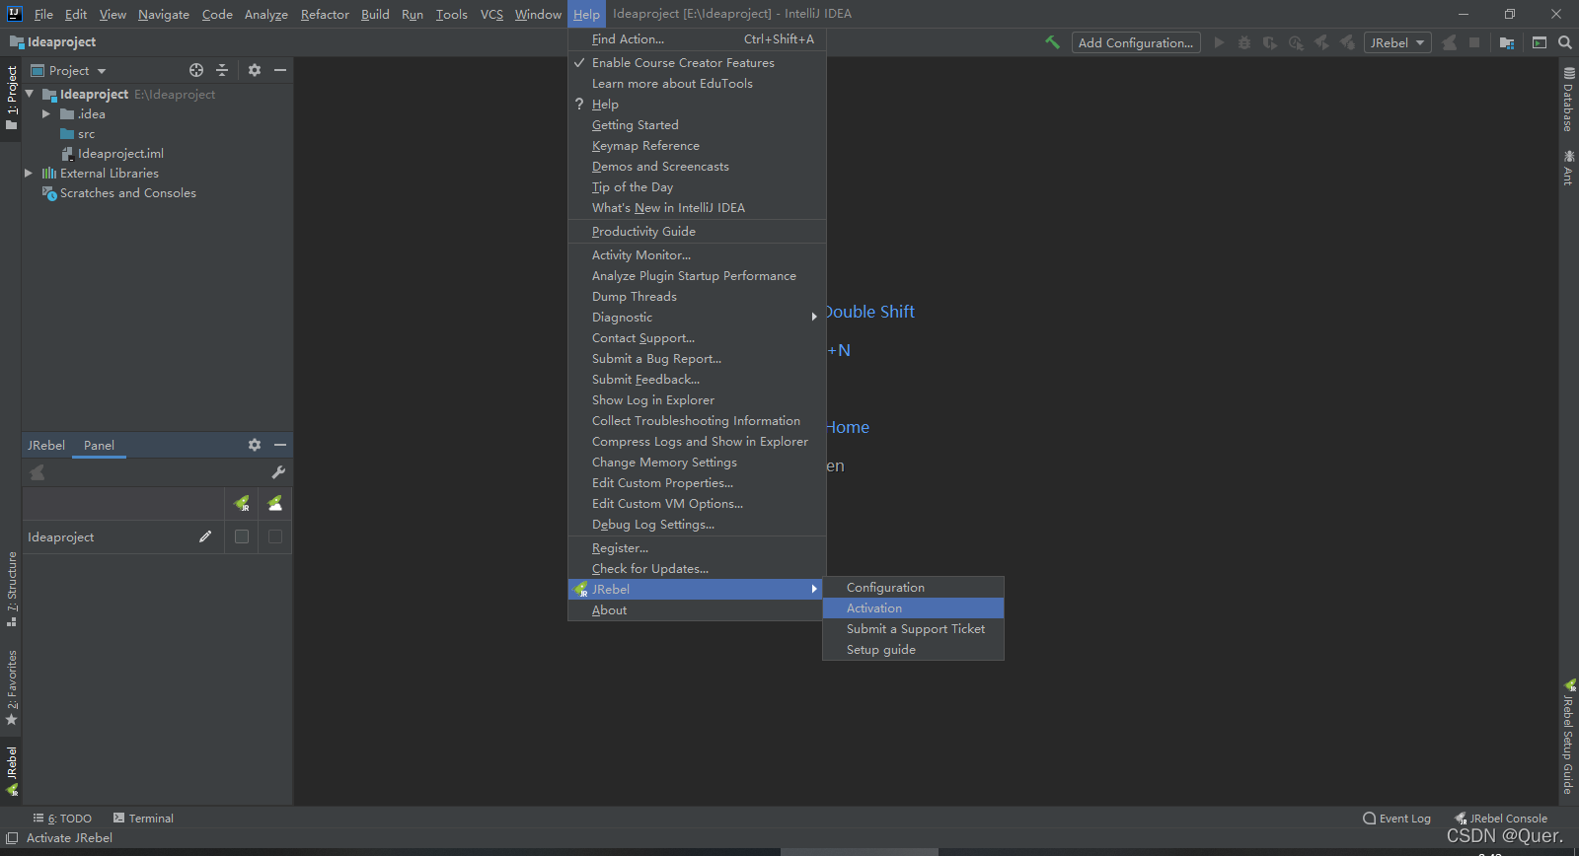Click the JR rocket column header icon
The width and height of the screenshot is (1579, 856).
[x=242, y=504]
